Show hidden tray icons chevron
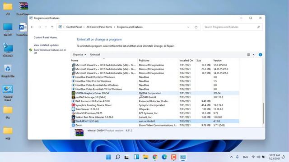This screenshot has width=289, height=162. pyautogui.click(x=231, y=157)
